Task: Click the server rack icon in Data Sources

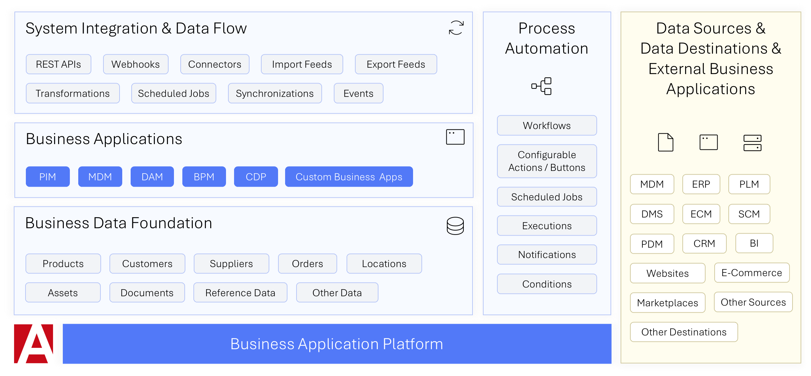Action: coord(752,143)
